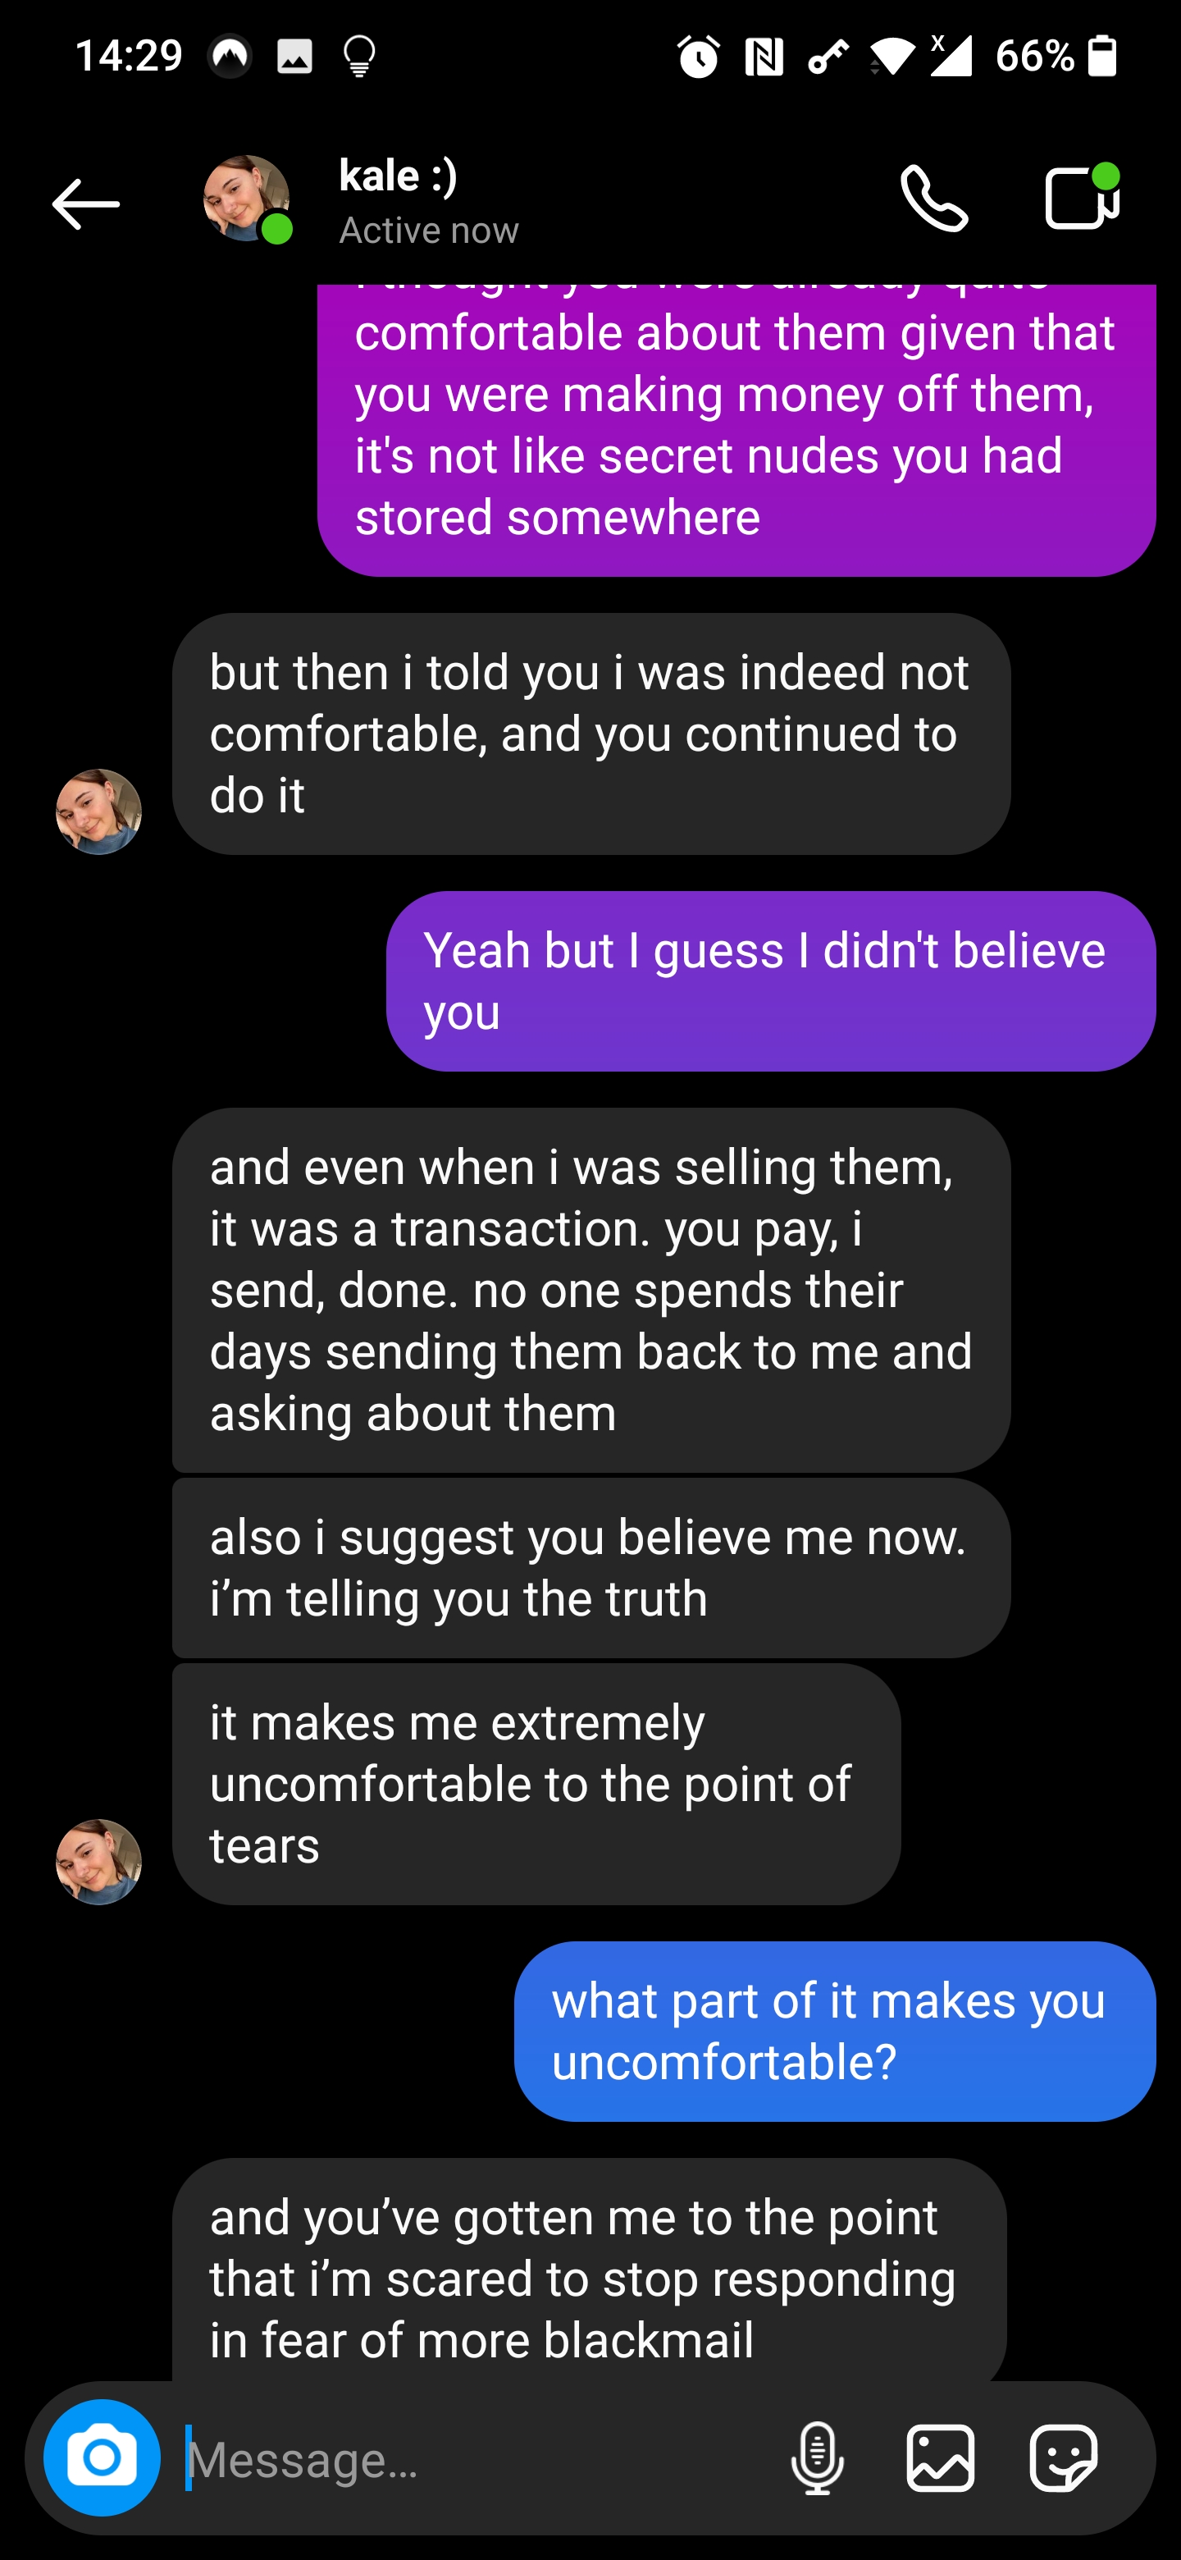Viewport: 1181px width, 2560px height.
Task: Tap the battery indicator in status bar
Action: pos(1101,56)
